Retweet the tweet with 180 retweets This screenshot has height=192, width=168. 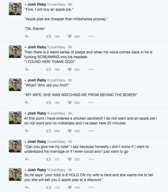[49, 69]
